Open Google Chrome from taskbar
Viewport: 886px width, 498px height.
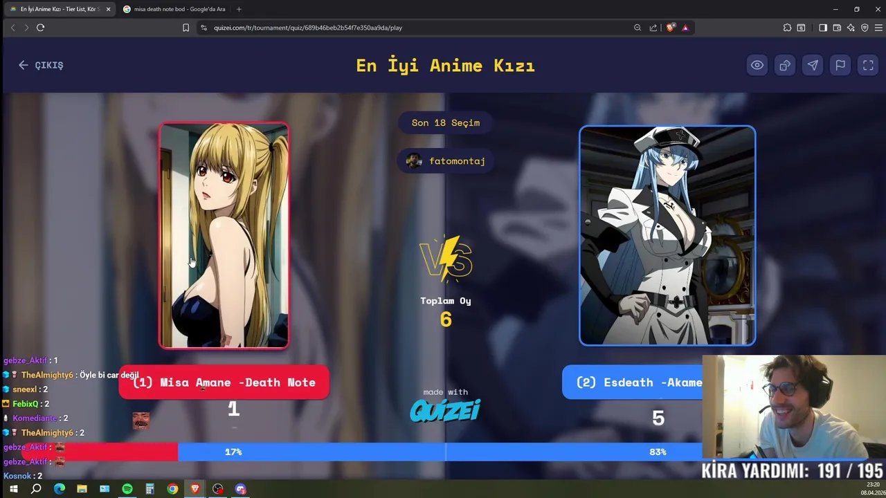click(x=172, y=489)
